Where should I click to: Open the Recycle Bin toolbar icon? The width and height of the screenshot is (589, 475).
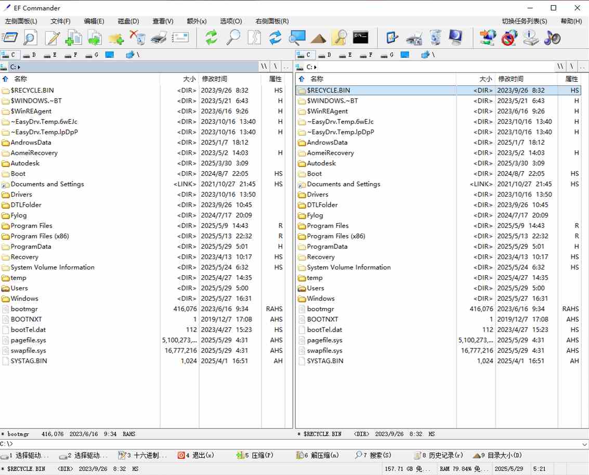pos(436,38)
